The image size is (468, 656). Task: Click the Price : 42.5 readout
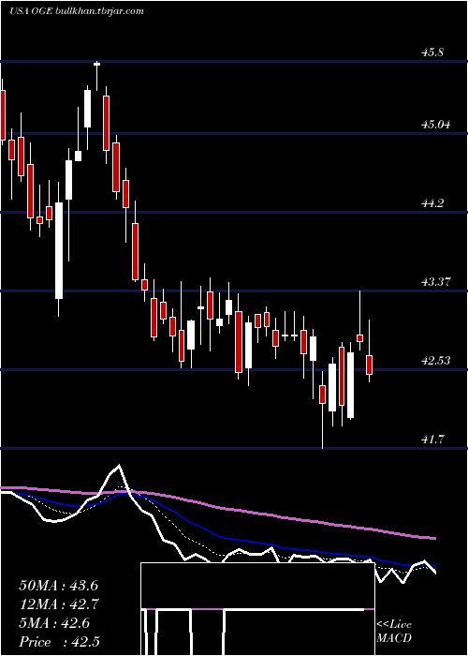[59, 642]
